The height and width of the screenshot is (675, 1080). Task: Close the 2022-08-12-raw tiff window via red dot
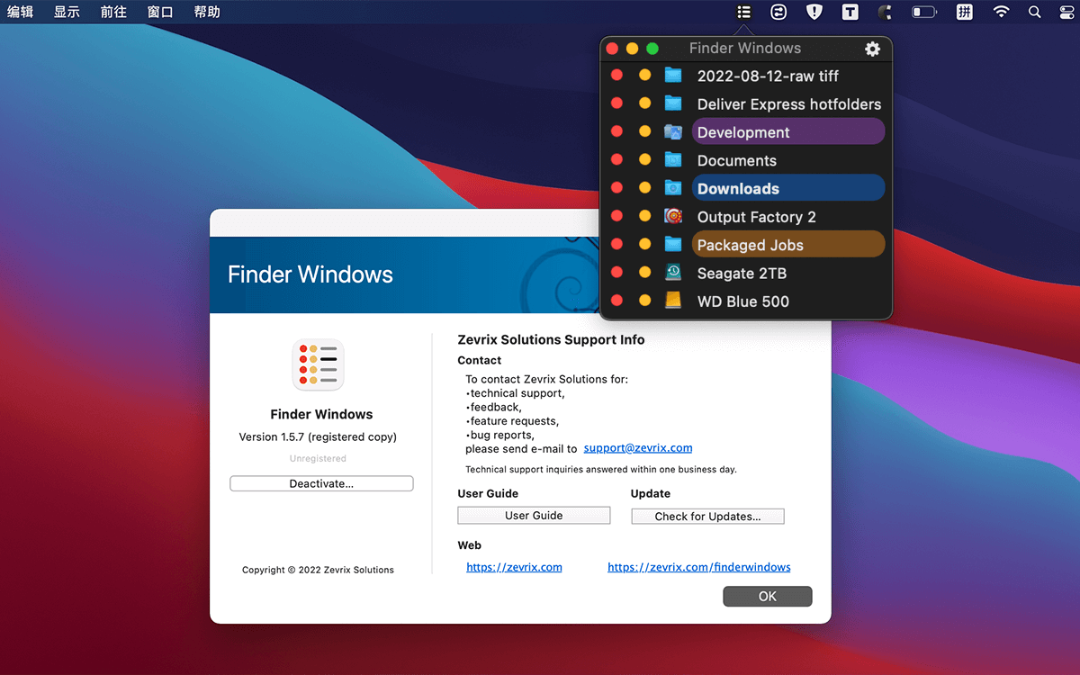pyautogui.click(x=616, y=76)
